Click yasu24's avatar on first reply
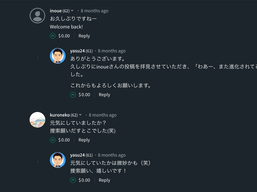257x192 pixels. coord(58,56)
